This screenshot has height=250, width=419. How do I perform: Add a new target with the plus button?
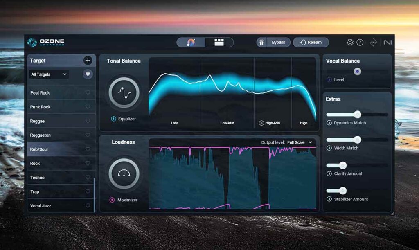point(88,60)
